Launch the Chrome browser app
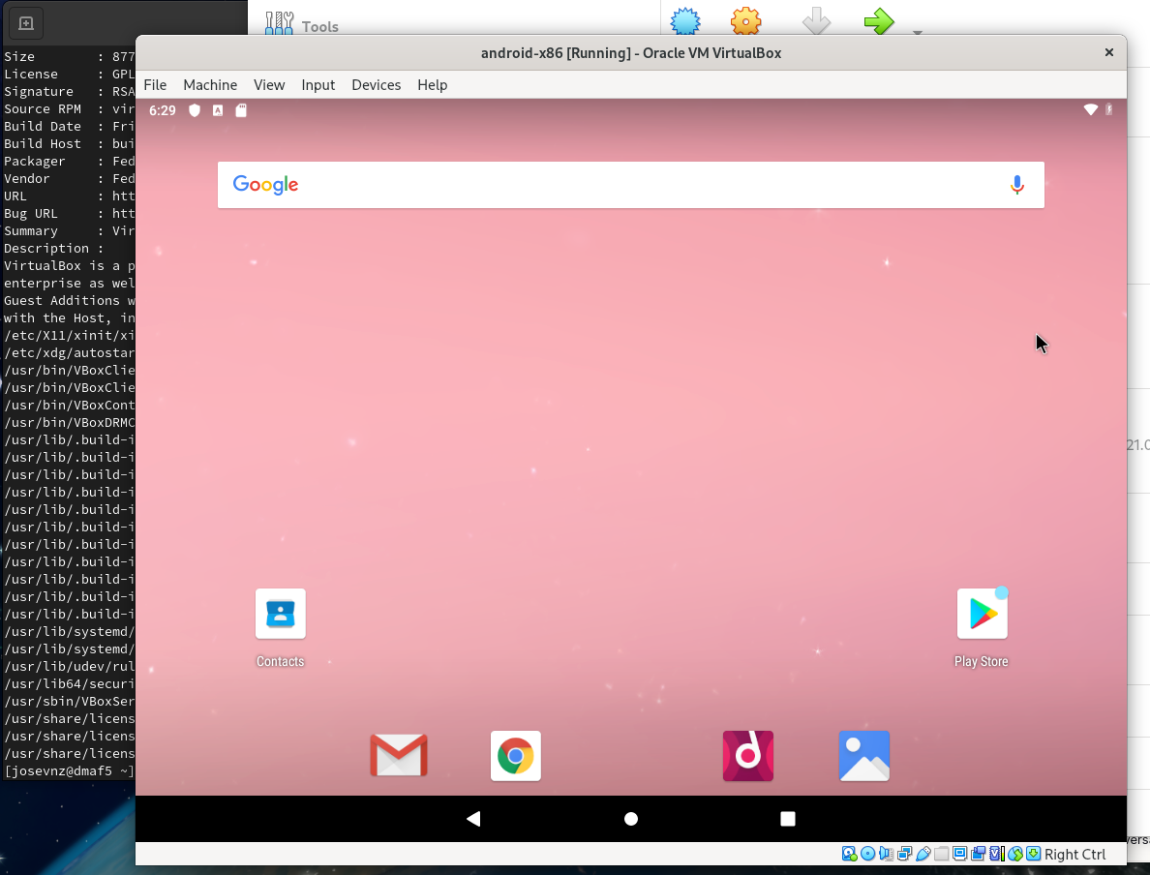Image resolution: width=1150 pixels, height=875 pixels. (516, 756)
